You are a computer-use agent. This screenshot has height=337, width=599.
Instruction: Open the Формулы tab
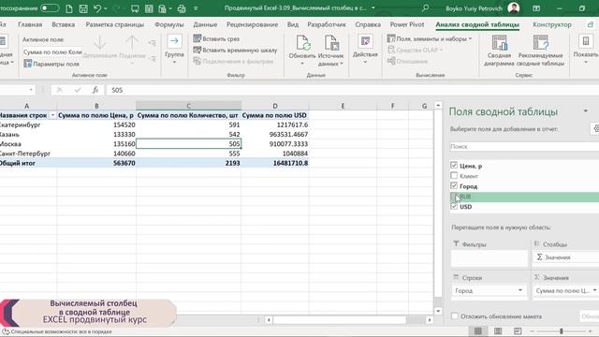click(x=169, y=24)
